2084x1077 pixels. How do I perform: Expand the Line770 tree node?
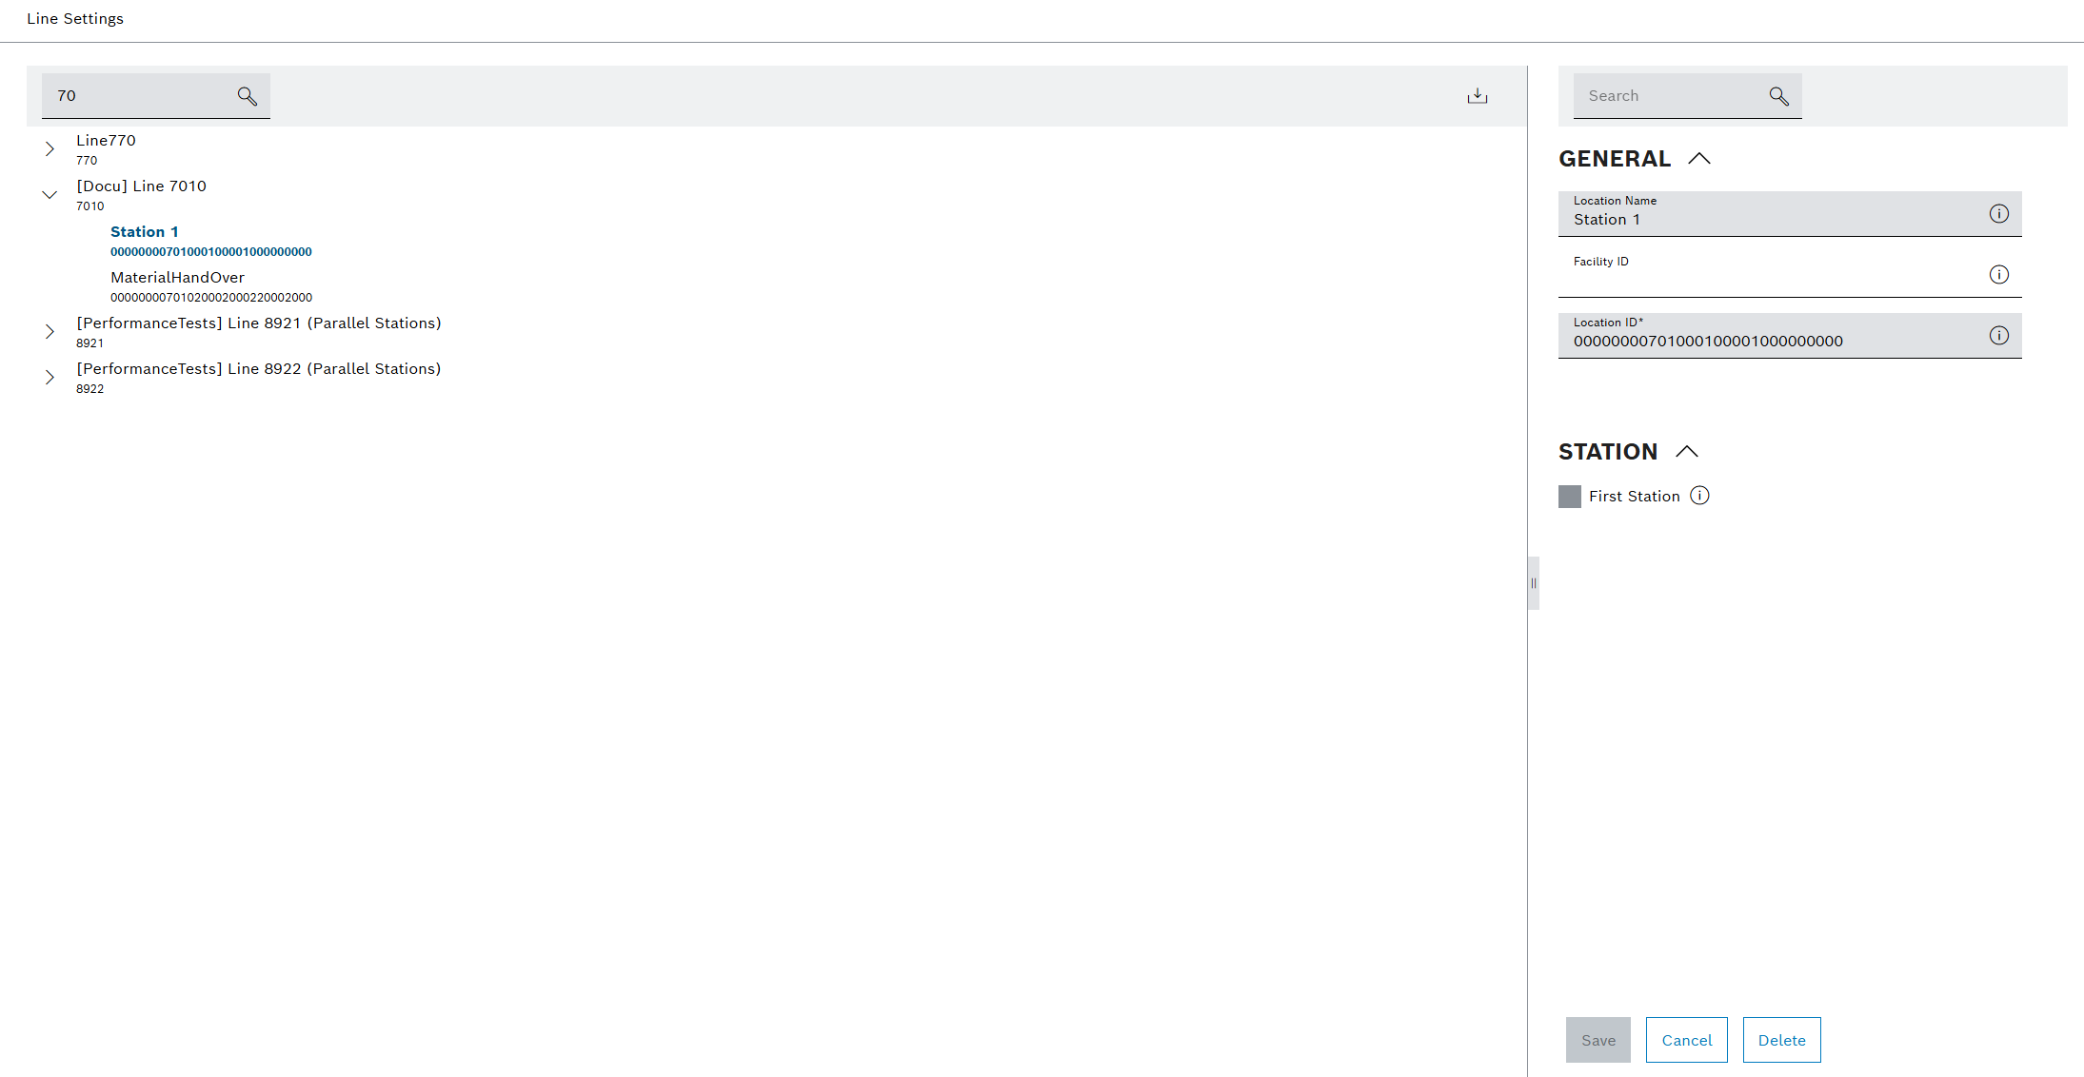click(x=50, y=148)
